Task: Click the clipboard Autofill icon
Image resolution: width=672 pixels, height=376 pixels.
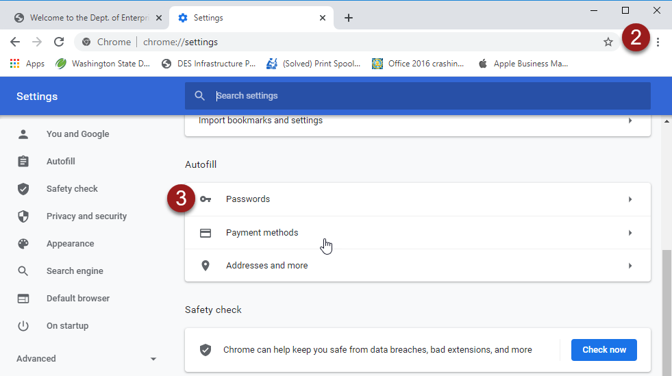Action: 23,162
